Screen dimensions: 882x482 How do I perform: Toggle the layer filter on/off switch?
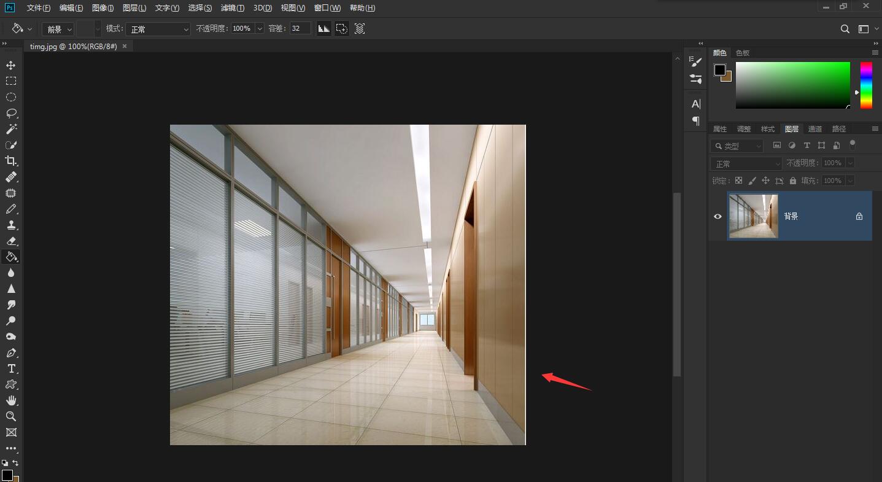pyautogui.click(x=852, y=144)
